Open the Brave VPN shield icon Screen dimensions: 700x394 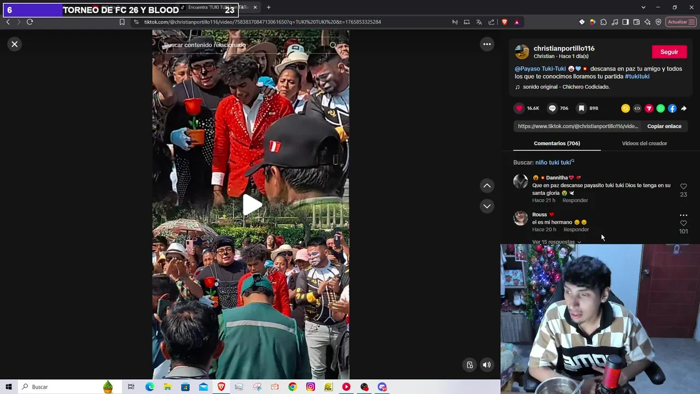pos(658,22)
